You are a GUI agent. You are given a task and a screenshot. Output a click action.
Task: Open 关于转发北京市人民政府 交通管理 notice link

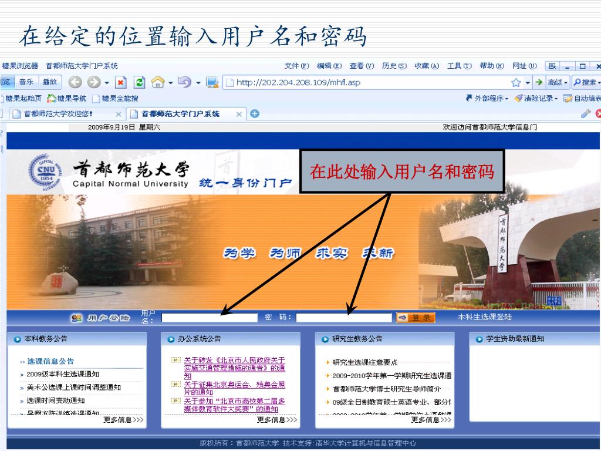point(235,368)
